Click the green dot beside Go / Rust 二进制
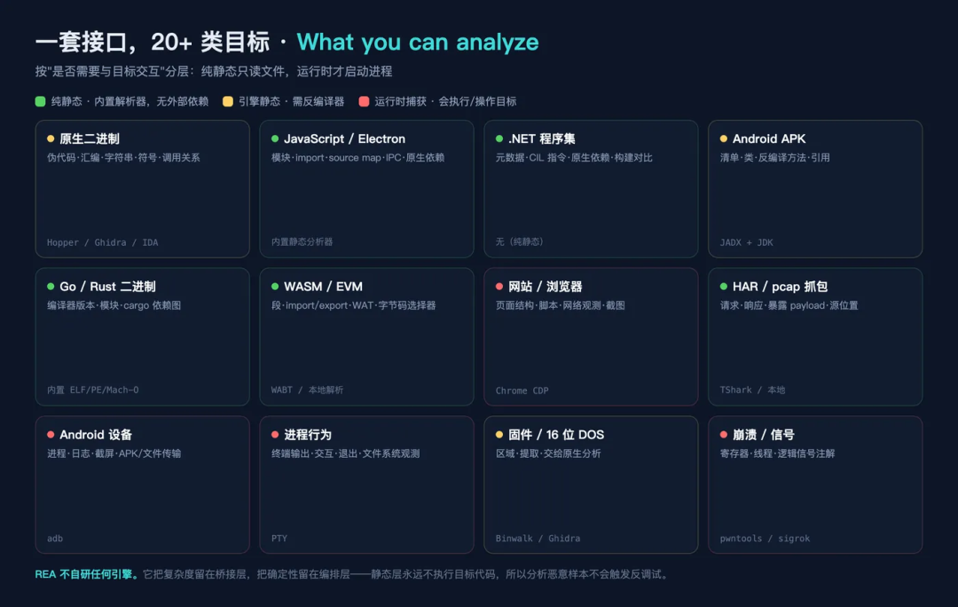 51,287
